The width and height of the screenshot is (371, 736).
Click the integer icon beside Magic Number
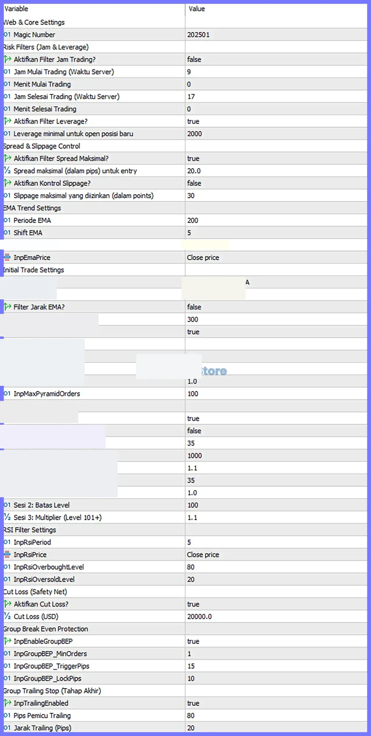[x=7, y=35]
